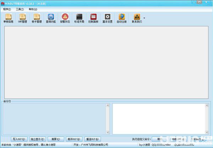Open the 工具(T) menu
This screenshot has width=213, height=148.
[20, 9]
